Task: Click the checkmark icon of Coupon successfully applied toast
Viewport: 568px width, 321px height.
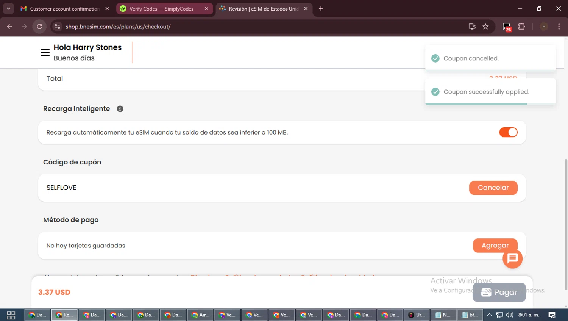Action: (x=435, y=92)
